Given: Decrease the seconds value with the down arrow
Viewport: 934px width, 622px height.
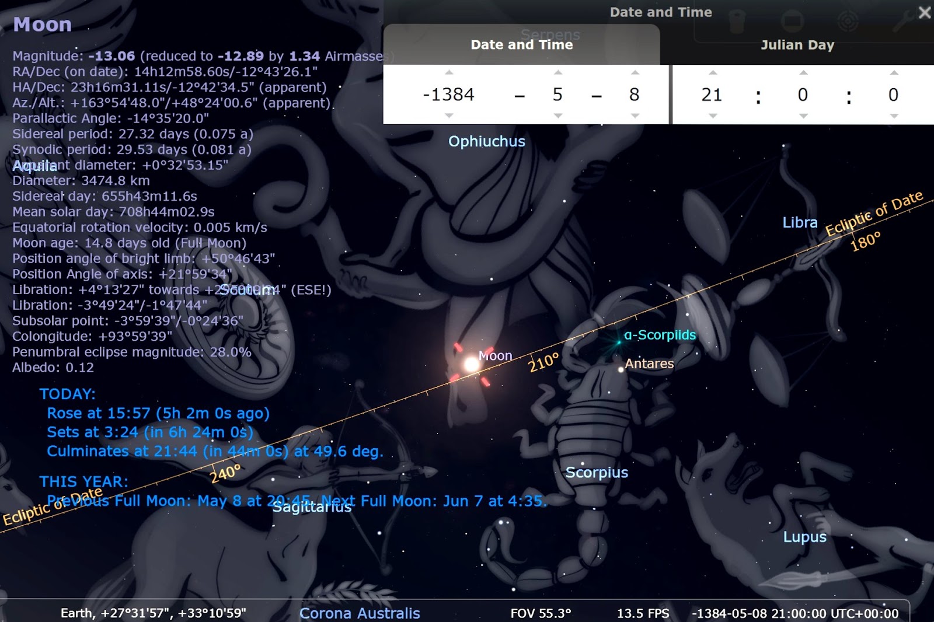Looking at the screenshot, I should coord(894,116).
